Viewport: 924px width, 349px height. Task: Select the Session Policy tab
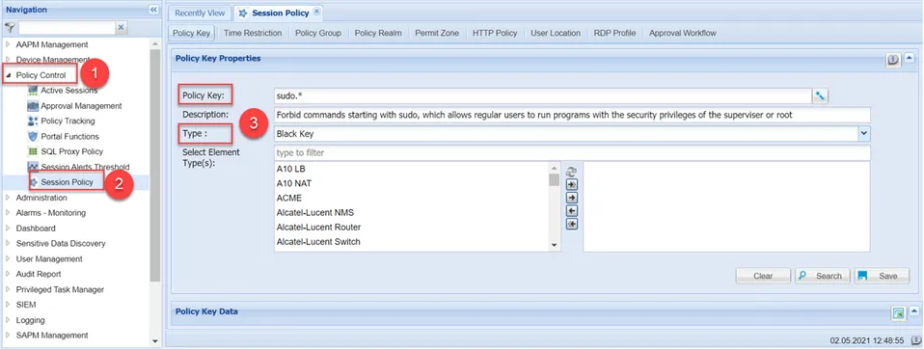coord(279,13)
